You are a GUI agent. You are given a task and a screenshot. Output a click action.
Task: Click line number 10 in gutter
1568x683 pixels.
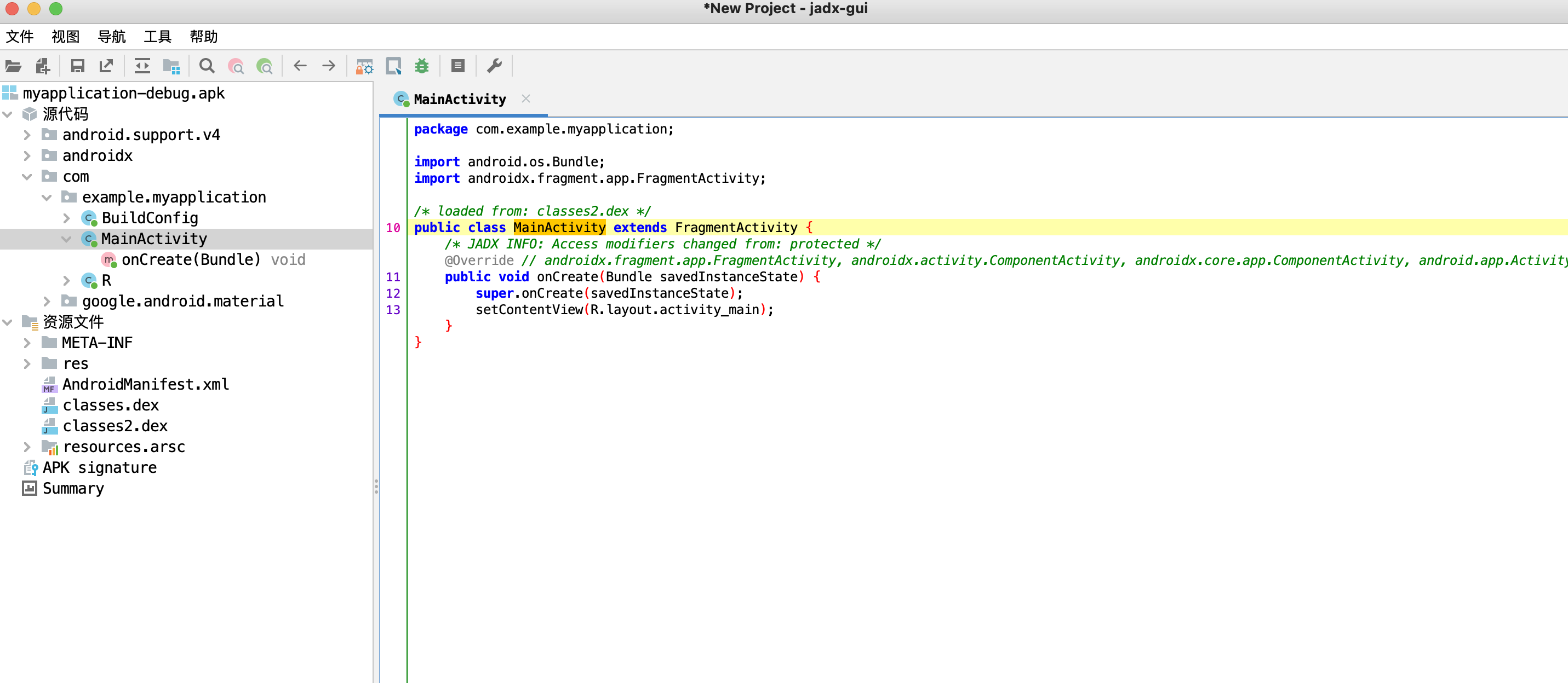[393, 228]
